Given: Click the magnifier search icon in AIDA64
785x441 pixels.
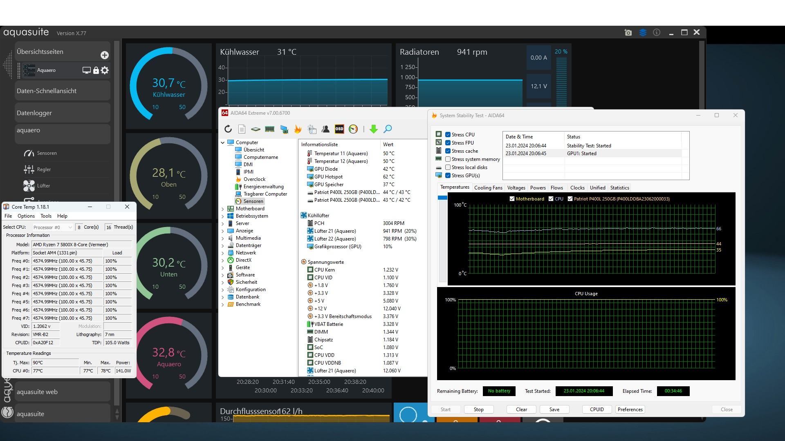Looking at the screenshot, I should (x=388, y=129).
